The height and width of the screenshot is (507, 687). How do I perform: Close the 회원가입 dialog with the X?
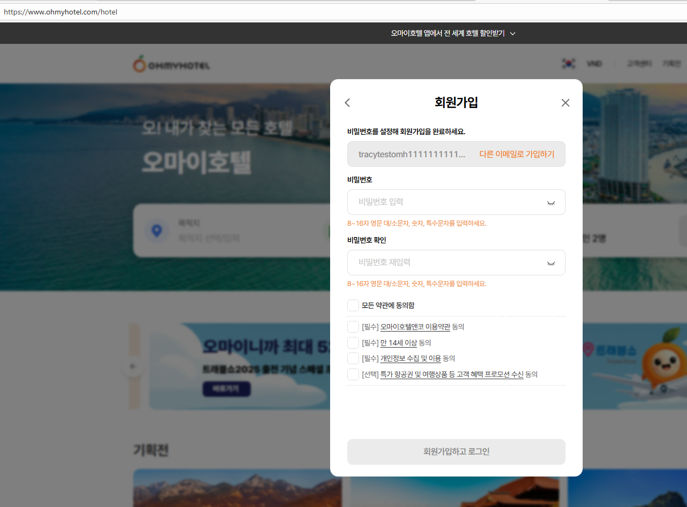[x=566, y=103]
